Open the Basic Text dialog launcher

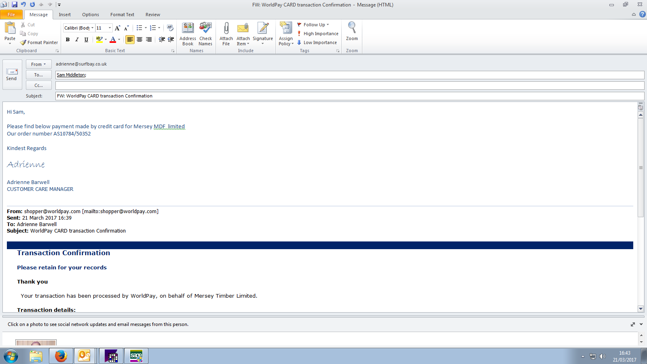click(173, 51)
